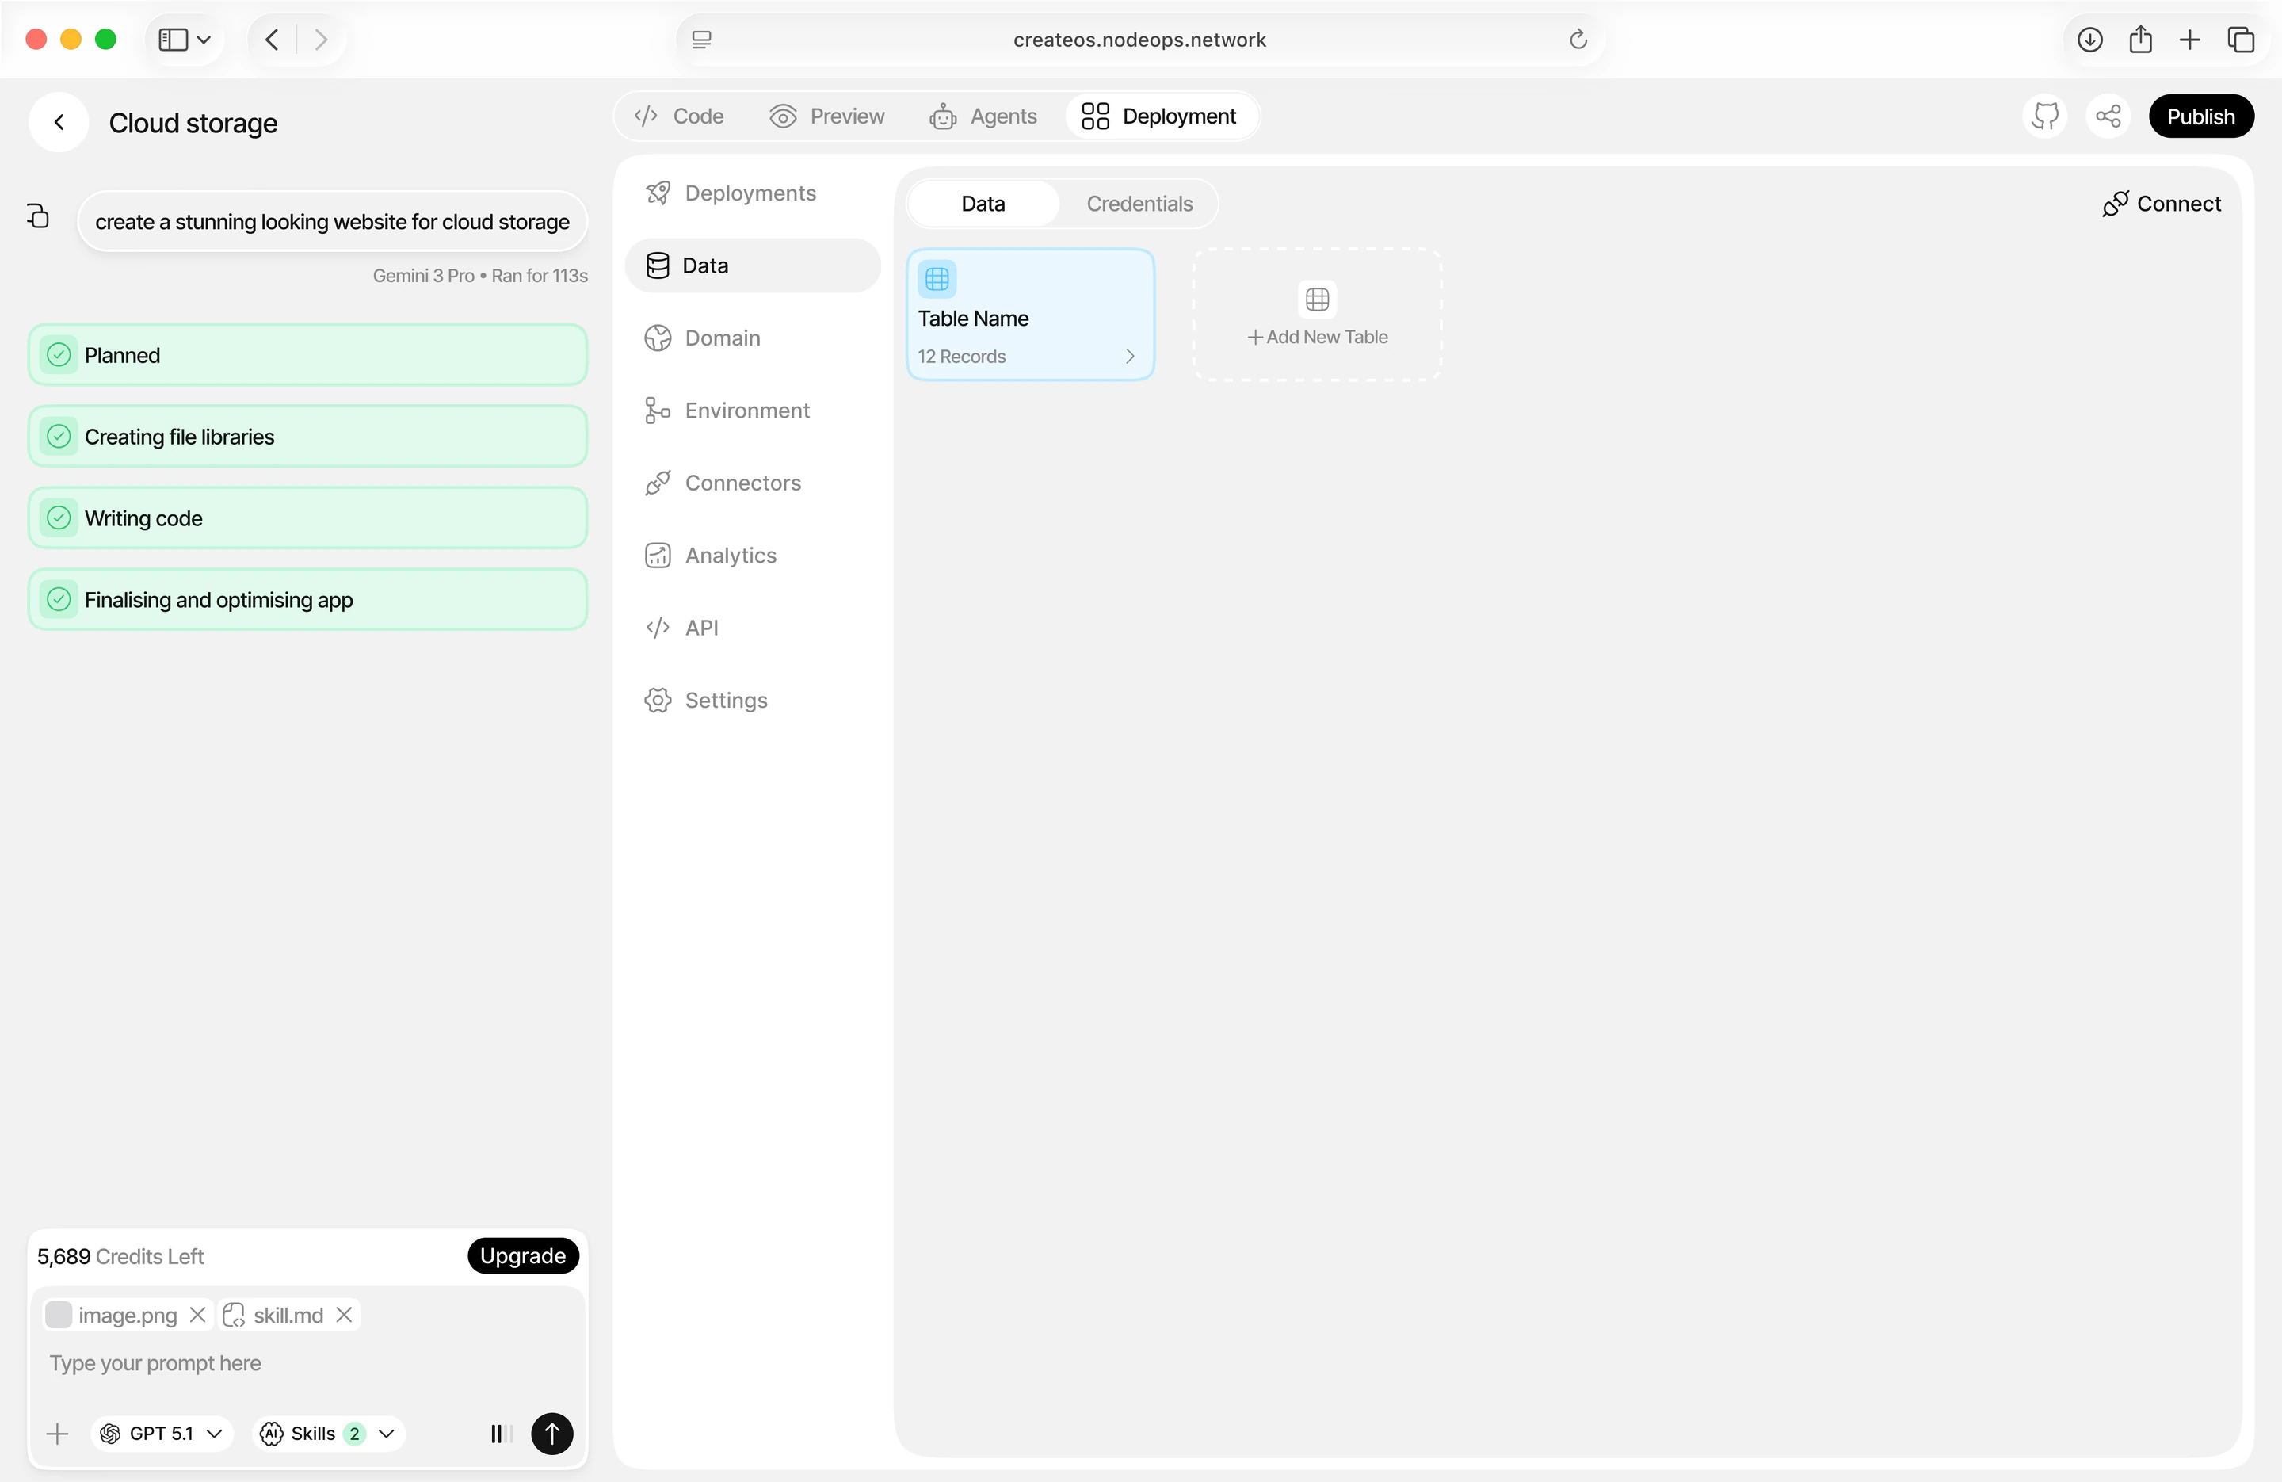Switch to the Code tab
2282x1482 pixels.
point(679,116)
